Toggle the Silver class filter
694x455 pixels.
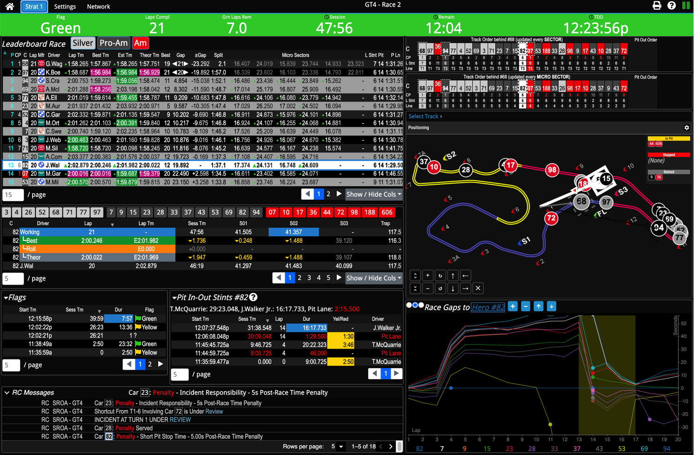pyautogui.click(x=83, y=43)
